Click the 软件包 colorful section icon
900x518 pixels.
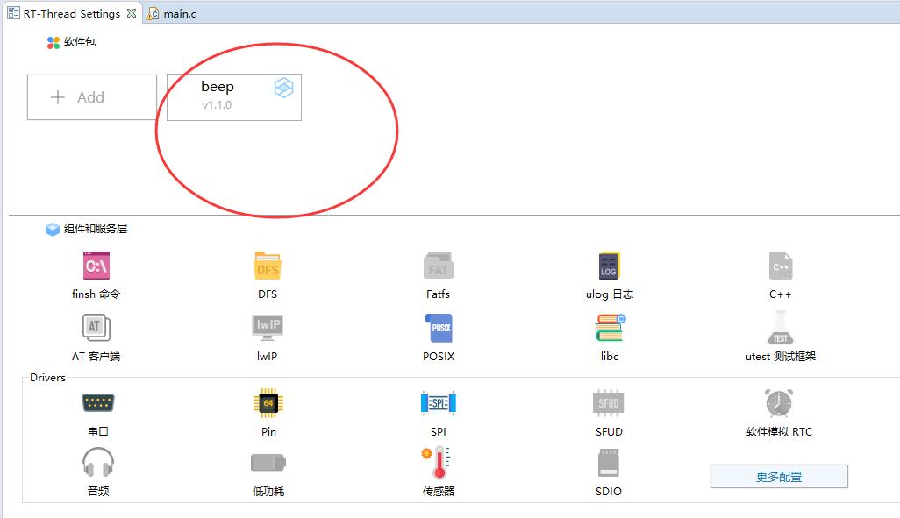[54, 42]
